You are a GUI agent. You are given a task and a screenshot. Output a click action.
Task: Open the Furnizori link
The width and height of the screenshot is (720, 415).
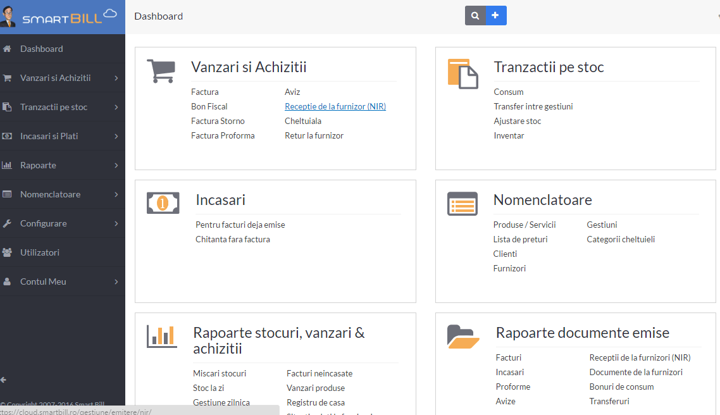[x=510, y=269]
